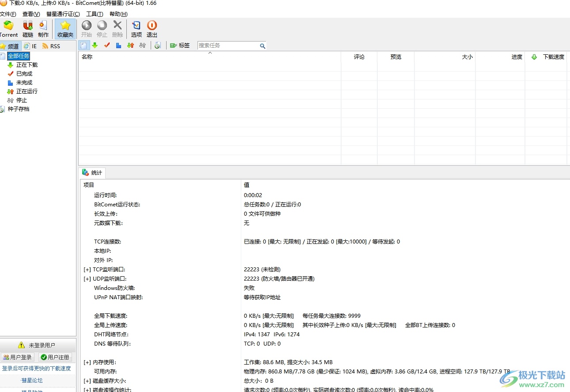Select 停止 in the task tree
Viewport: 570px width, 392px height.
tap(22, 100)
